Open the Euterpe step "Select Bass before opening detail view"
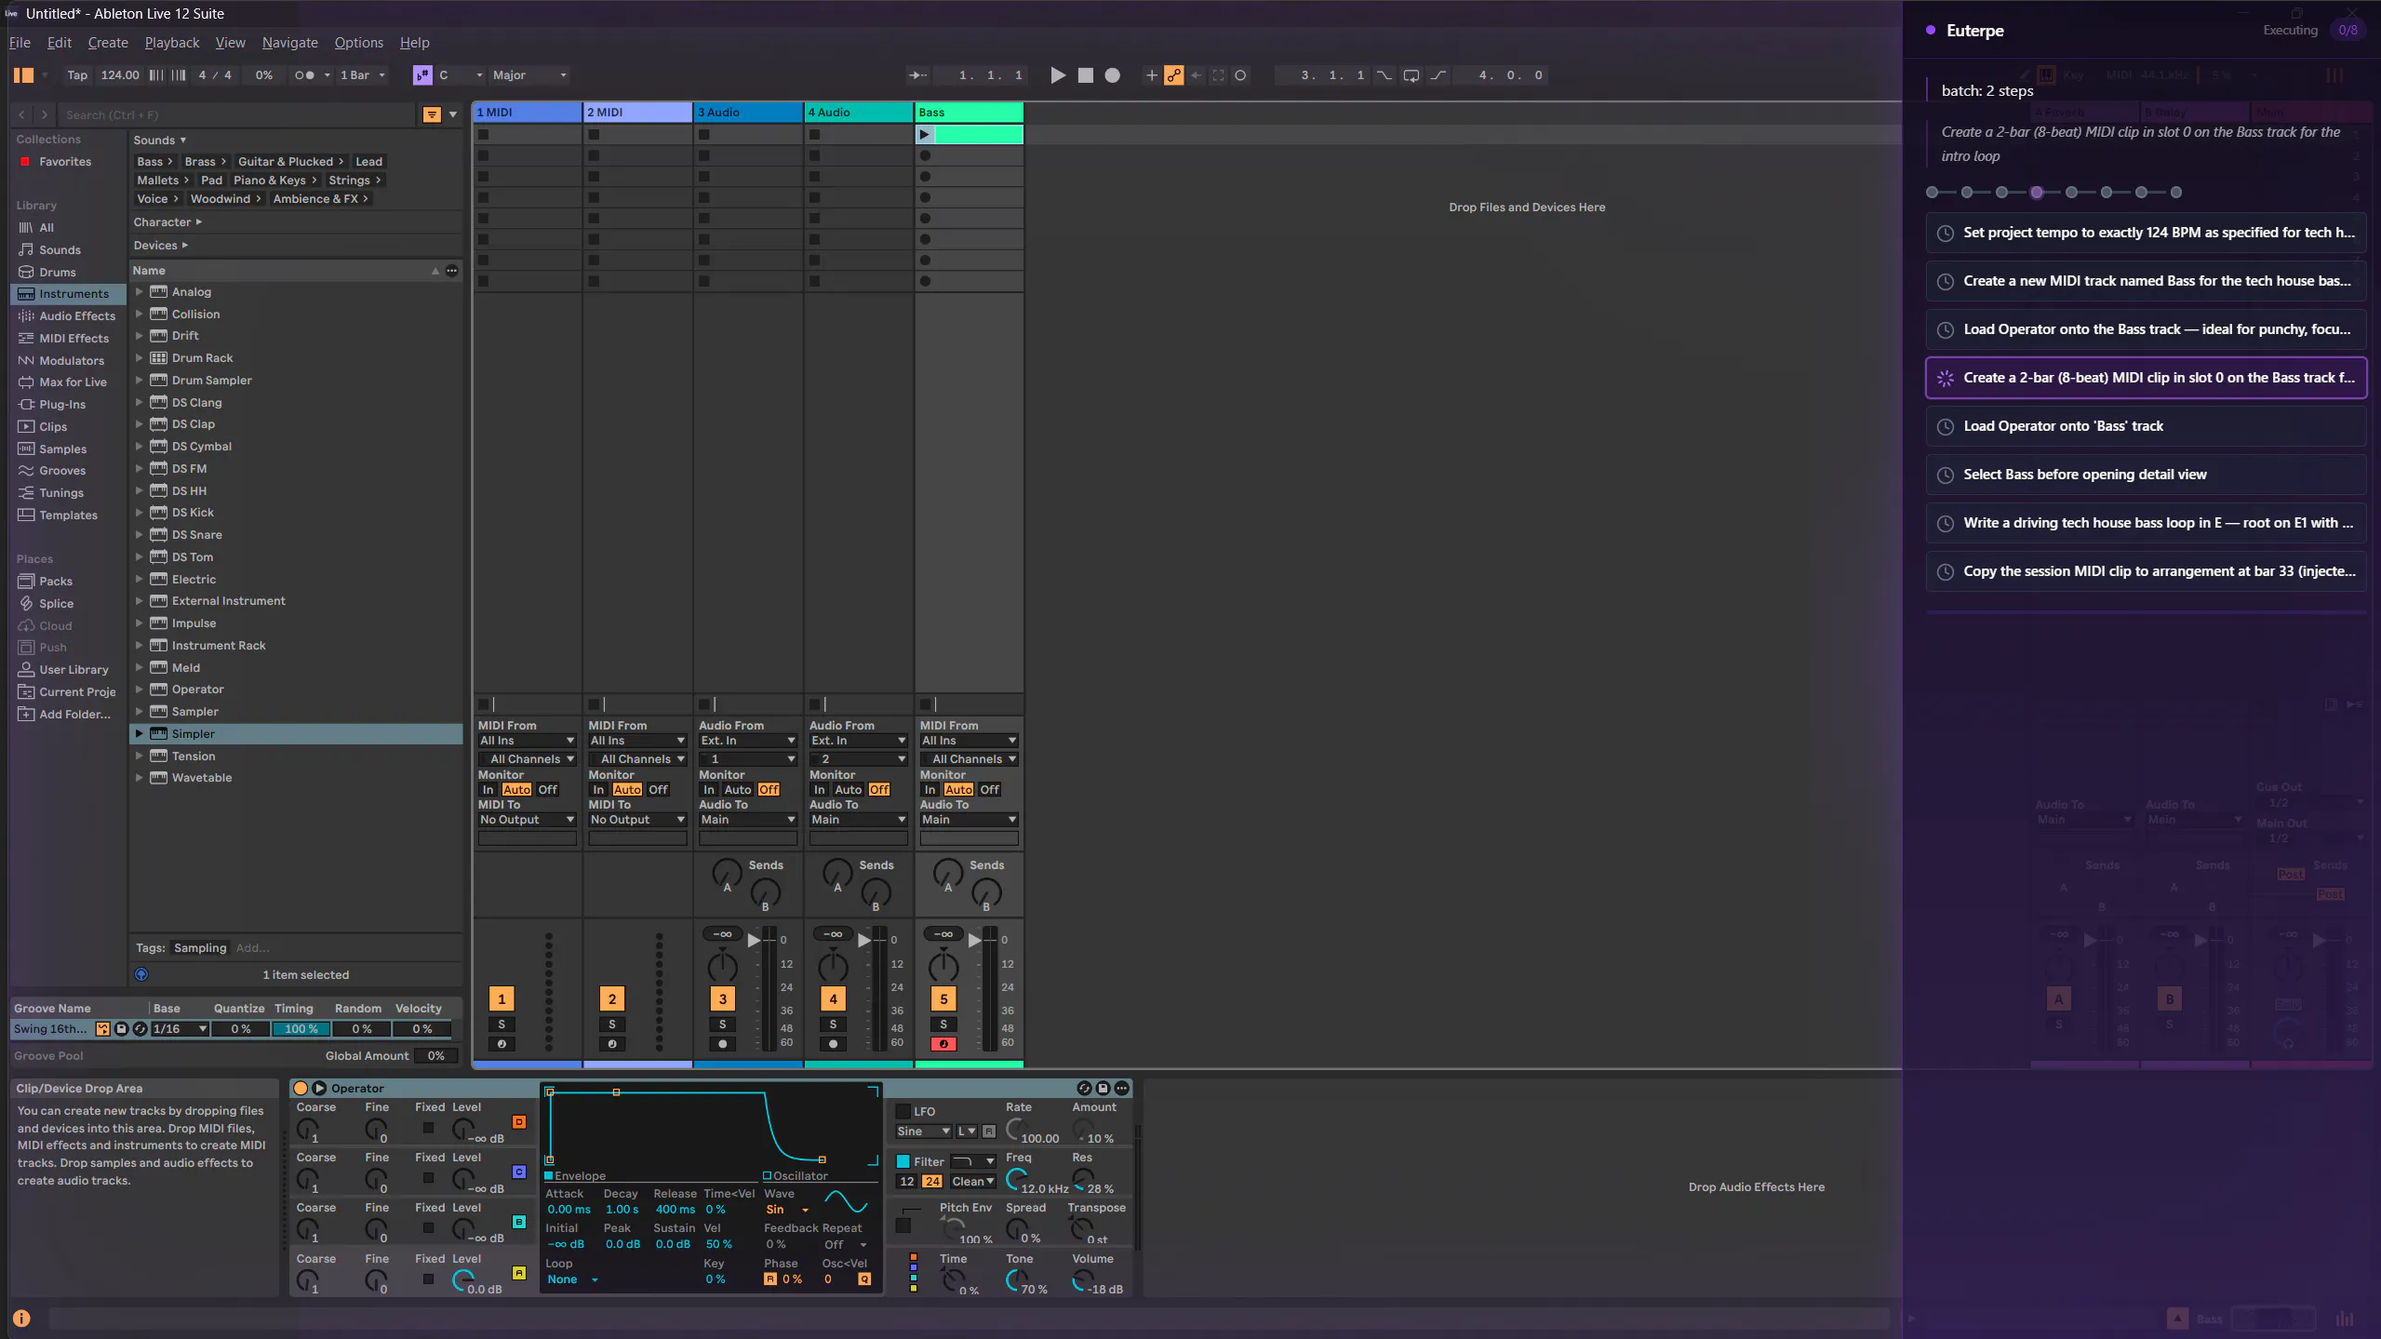The image size is (2381, 1339). 2146,475
